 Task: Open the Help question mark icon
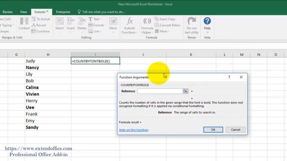tap(207, 21)
